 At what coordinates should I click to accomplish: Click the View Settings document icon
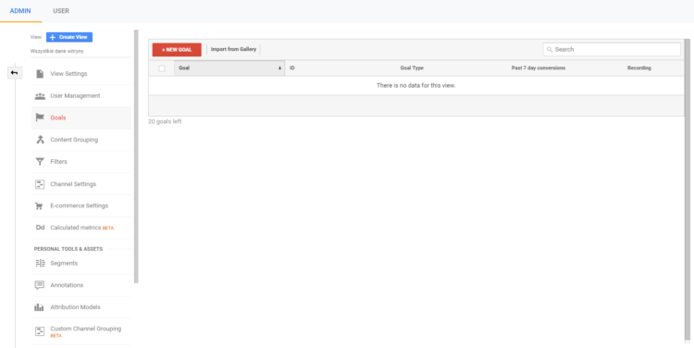[40, 73]
